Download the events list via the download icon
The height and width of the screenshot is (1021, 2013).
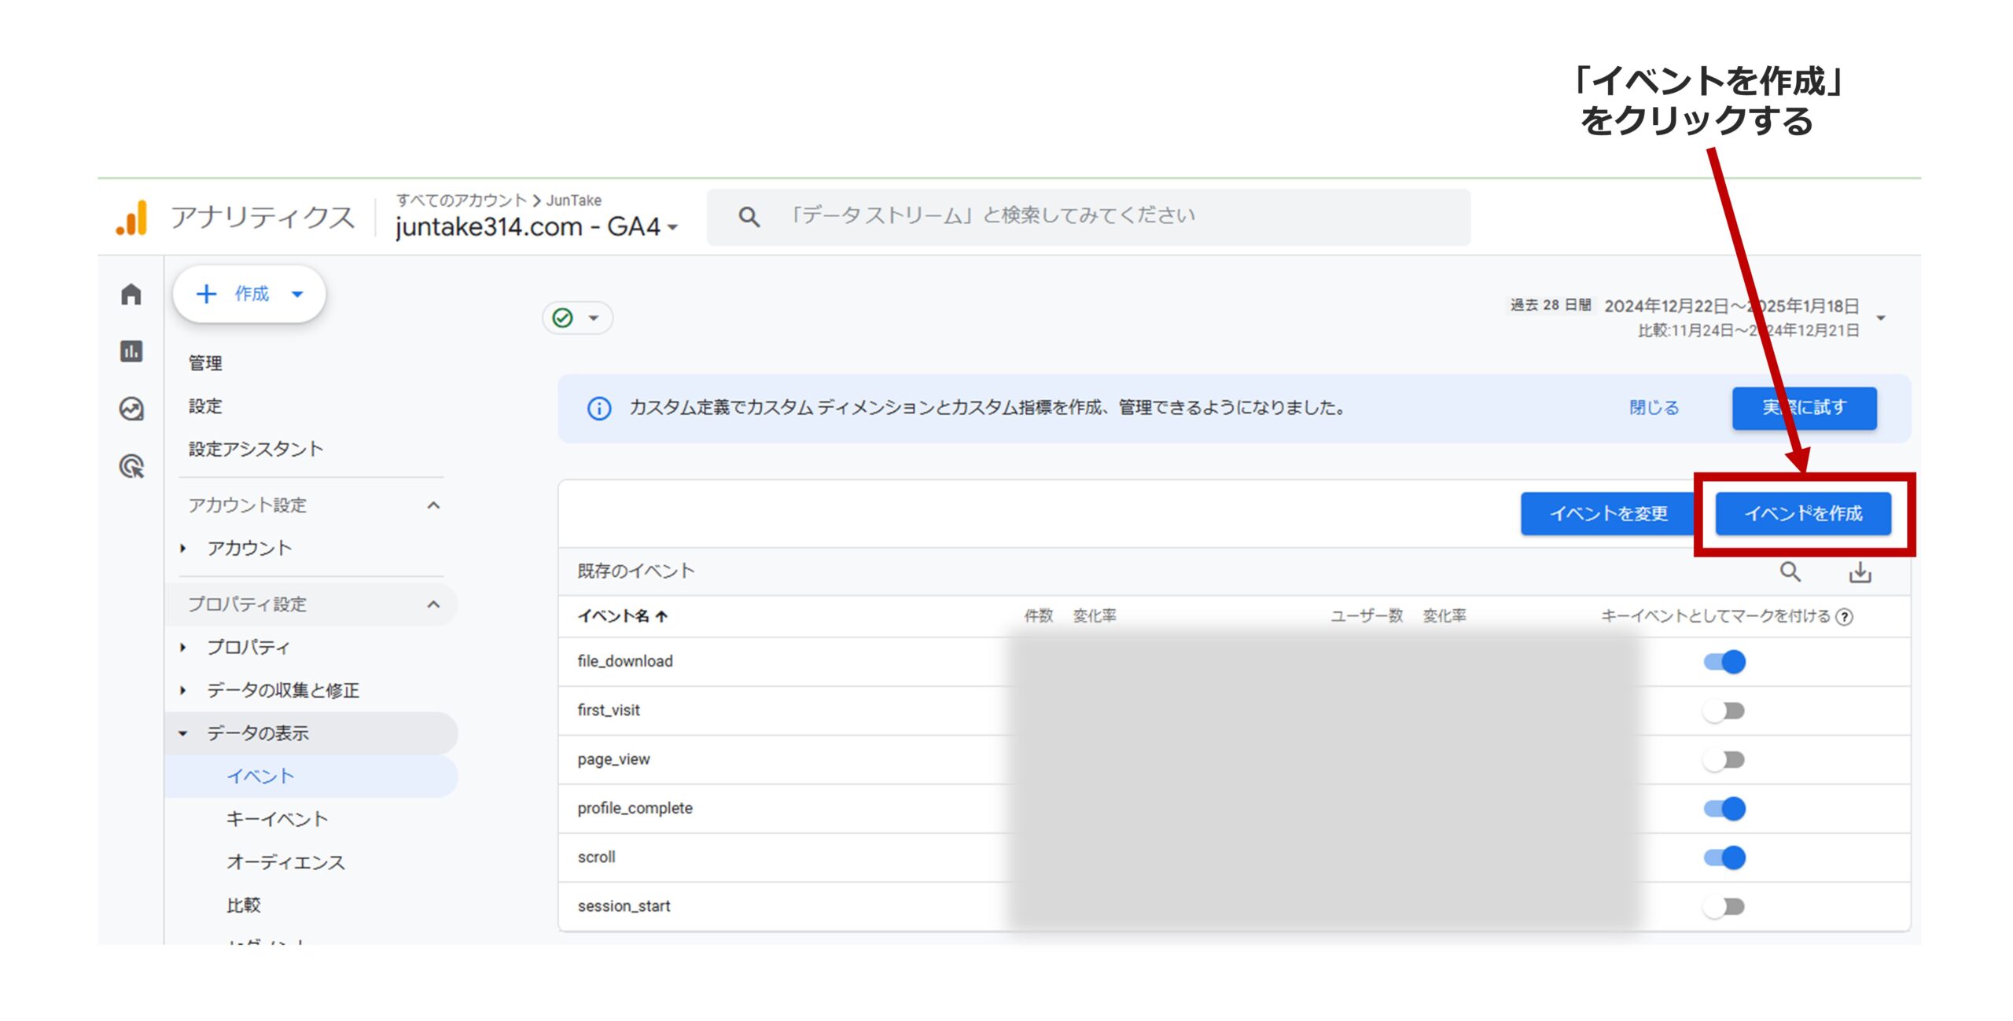click(1860, 571)
